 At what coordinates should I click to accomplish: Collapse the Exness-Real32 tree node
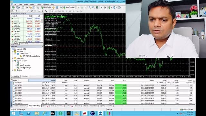tap(15, 54)
